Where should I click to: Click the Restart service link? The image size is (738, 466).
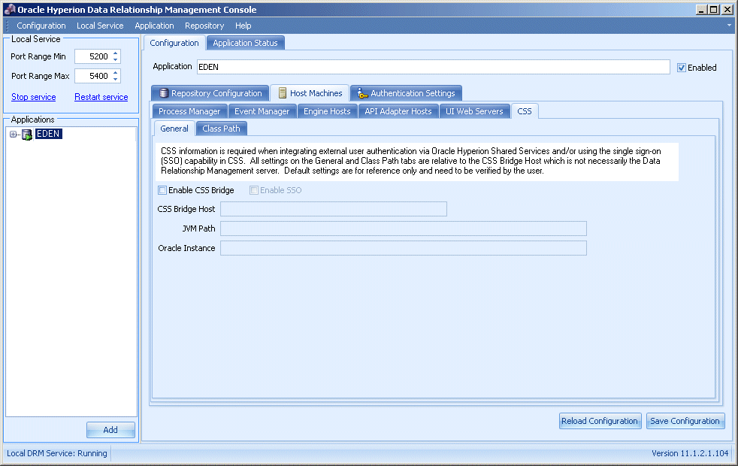[101, 97]
